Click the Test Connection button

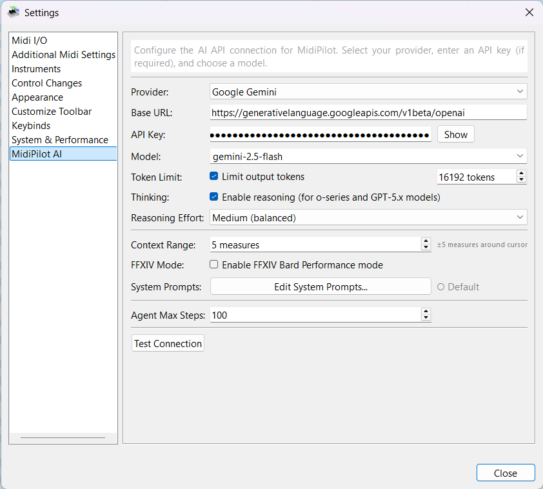tap(168, 343)
